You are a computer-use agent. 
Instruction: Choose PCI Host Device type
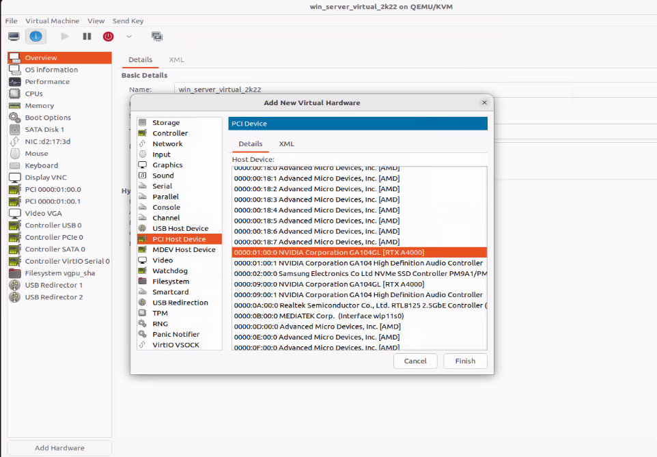180,239
